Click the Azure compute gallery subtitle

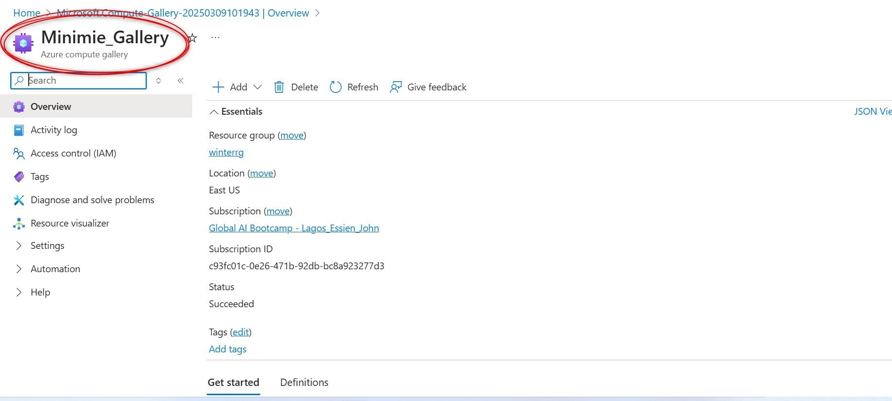coord(85,54)
